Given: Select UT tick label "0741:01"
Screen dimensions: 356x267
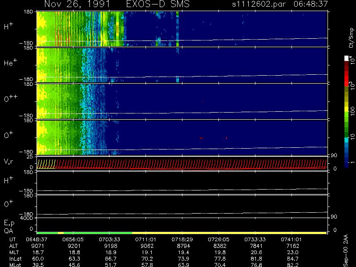Looking at the screenshot, I should (291, 239).
